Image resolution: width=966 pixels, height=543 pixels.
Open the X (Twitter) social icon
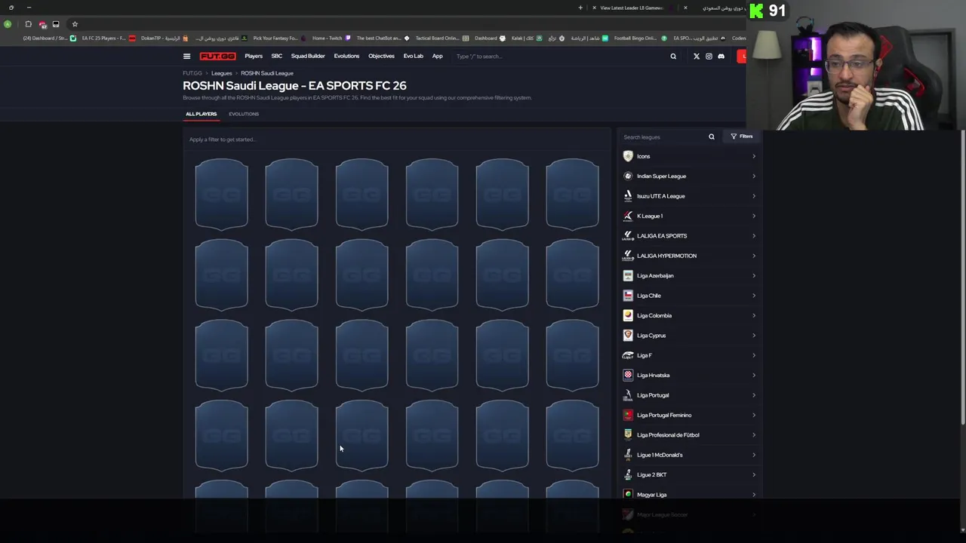pos(697,56)
